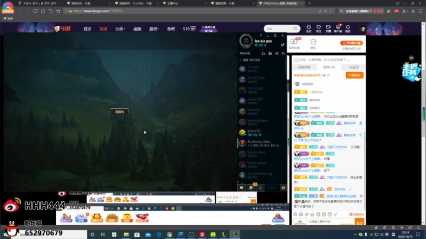Click the star icon in the address bar
Screen dimensions: 426x239
click(325, 11)
